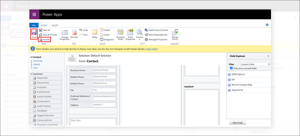This screenshot has height=136, width=300.
Task: Select the Map View control
Action: [93, 122]
